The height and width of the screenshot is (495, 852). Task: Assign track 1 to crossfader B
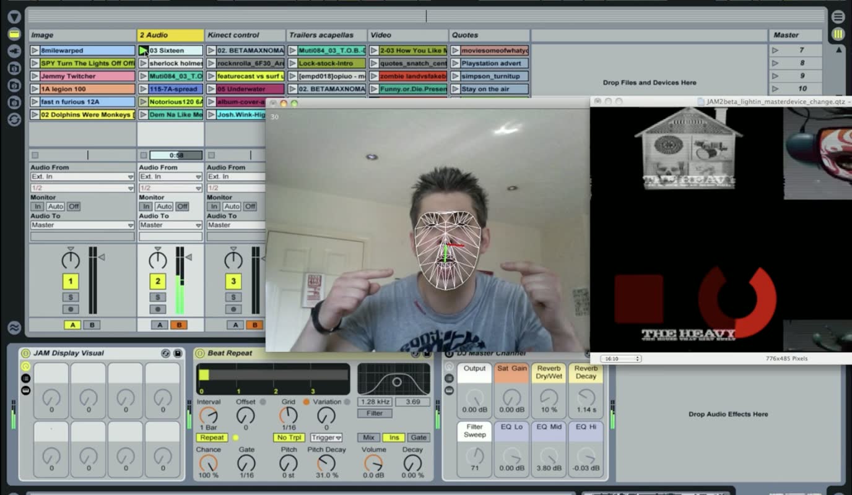92,325
